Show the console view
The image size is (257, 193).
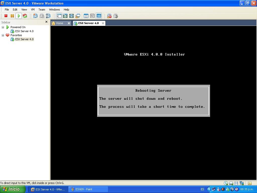click(99, 16)
